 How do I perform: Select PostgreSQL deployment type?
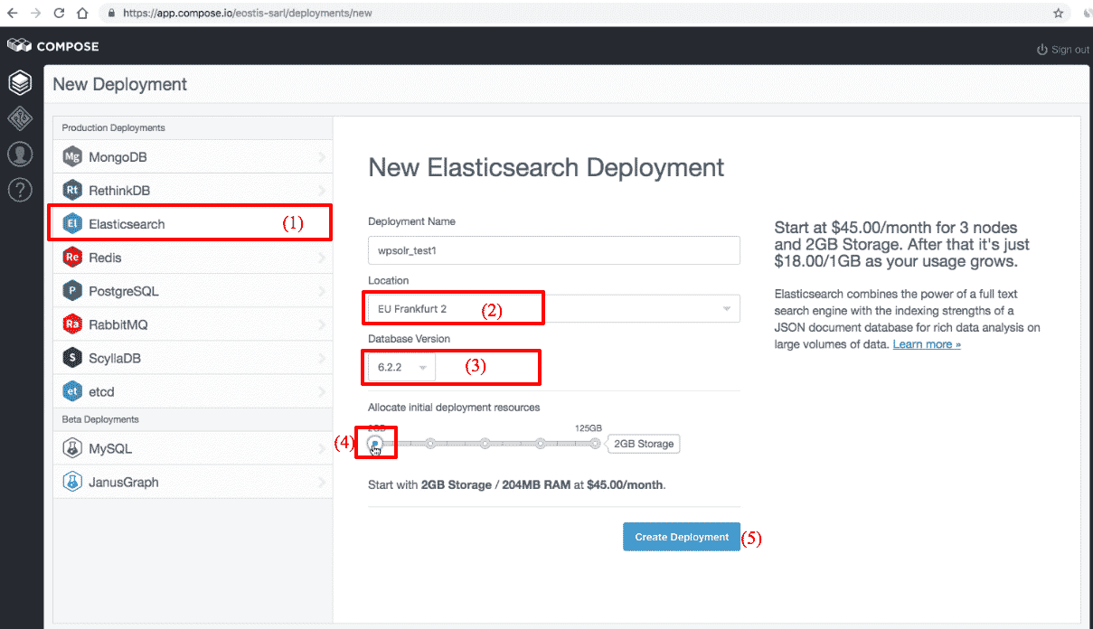coord(193,291)
